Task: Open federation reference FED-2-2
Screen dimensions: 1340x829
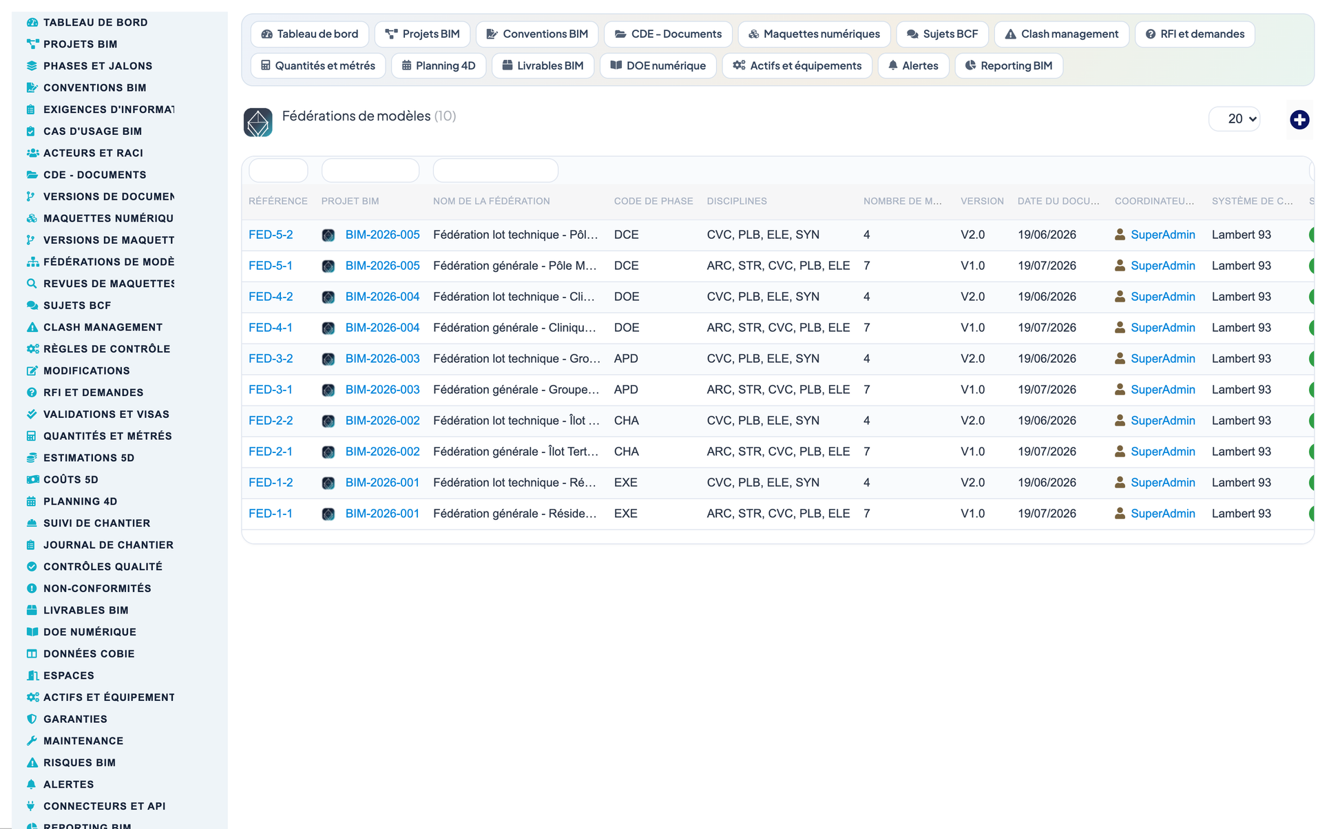Action: (271, 421)
